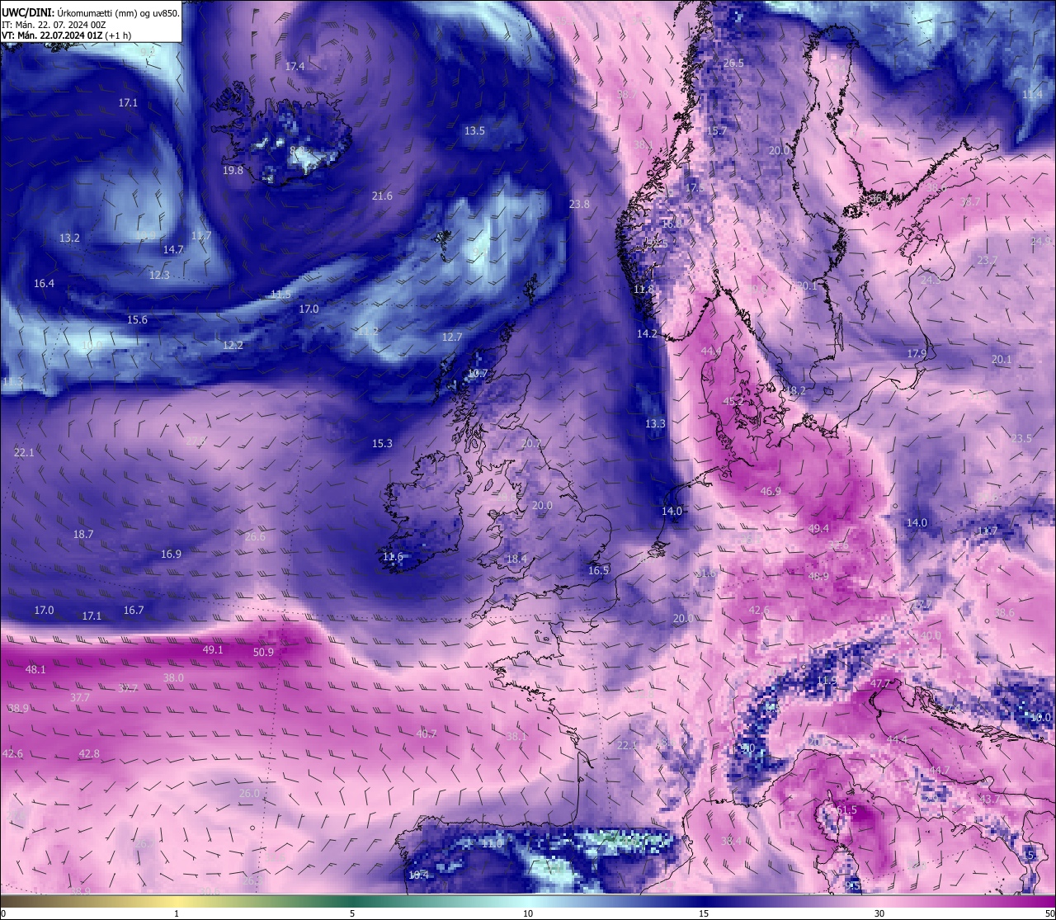Click the 40.7 value in Biscay
The height and width of the screenshot is (920, 1056).
pyautogui.click(x=427, y=733)
